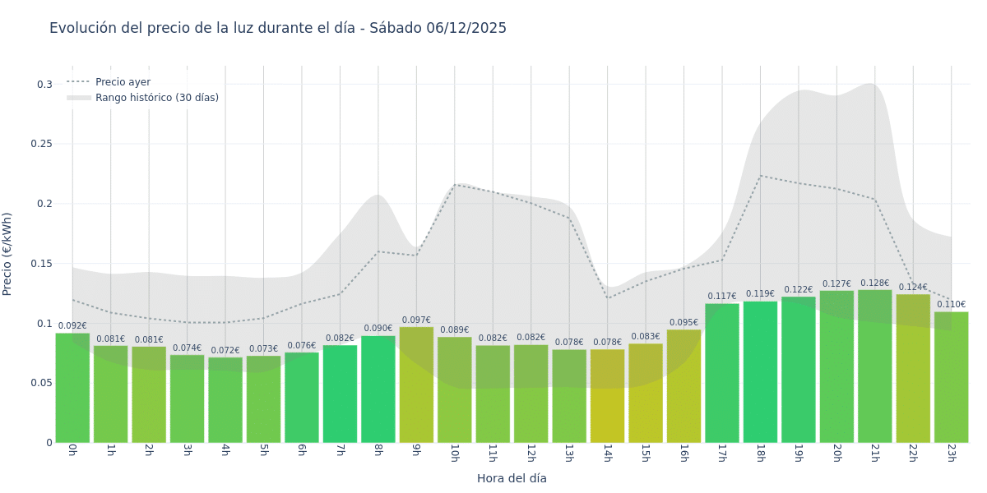The height and width of the screenshot is (493, 987).
Task: Toggle the 'Precio ayer' legend entry
Action: [x=123, y=82]
